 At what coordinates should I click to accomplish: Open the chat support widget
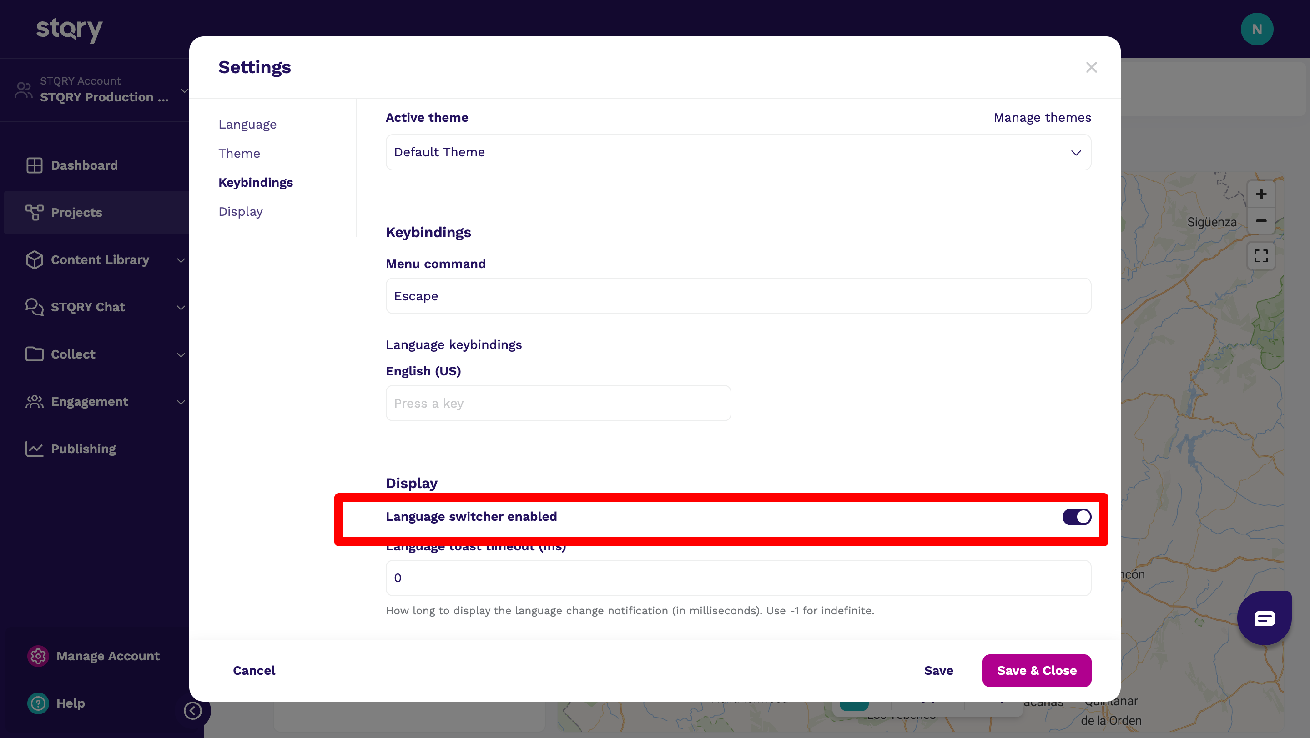point(1264,618)
